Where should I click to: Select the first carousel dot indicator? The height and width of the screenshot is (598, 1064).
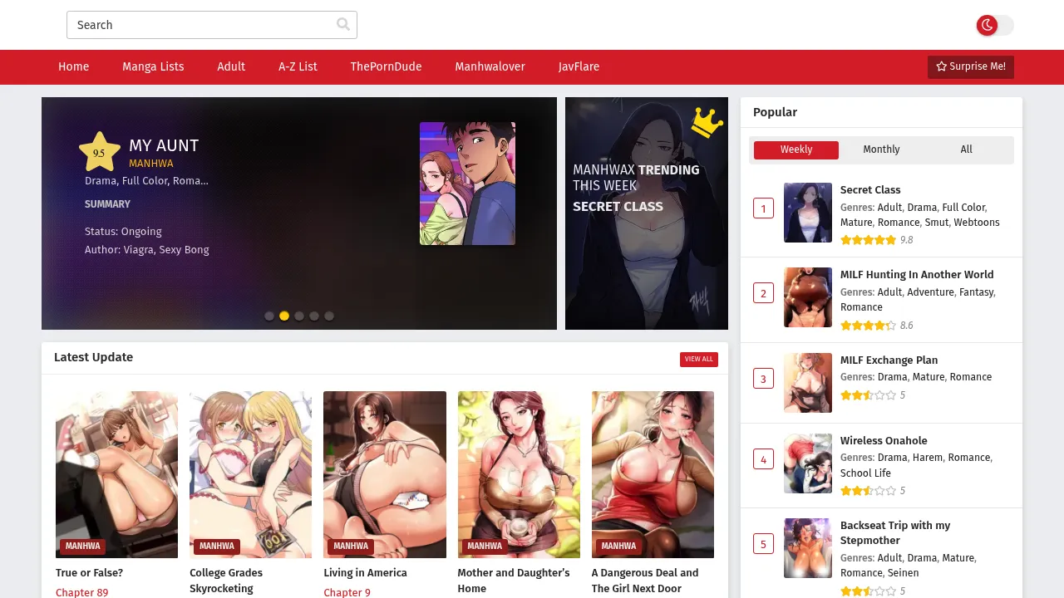click(269, 316)
